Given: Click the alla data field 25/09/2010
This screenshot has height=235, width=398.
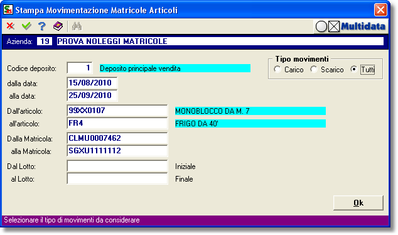Looking at the screenshot, I should pyautogui.click(x=92, y=96).
